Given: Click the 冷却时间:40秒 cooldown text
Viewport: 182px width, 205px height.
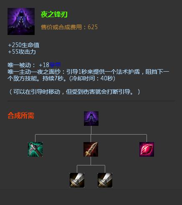Looking at the screenshot, I should pyautogui.click(x=93, y=78).
